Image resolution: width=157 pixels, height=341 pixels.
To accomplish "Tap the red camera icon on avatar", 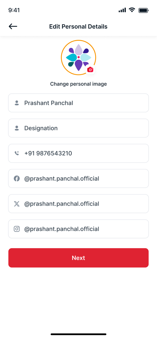I will [90, 70].
